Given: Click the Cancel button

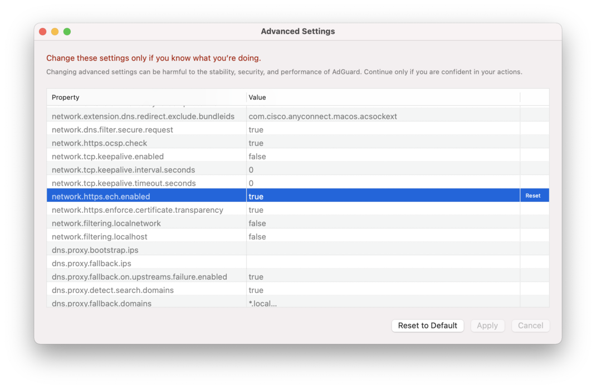Looking at the screenshot, I should tap(530, 326).
